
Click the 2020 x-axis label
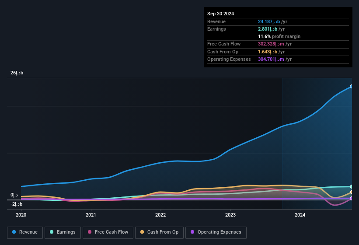21,215
